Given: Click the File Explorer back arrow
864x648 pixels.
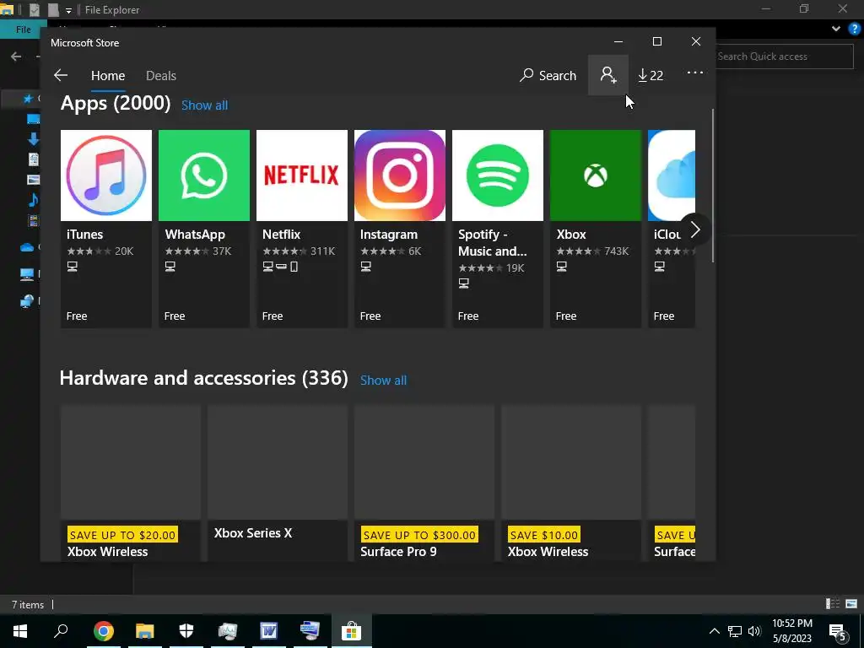Looking at the screenshot, I should 16,57.
